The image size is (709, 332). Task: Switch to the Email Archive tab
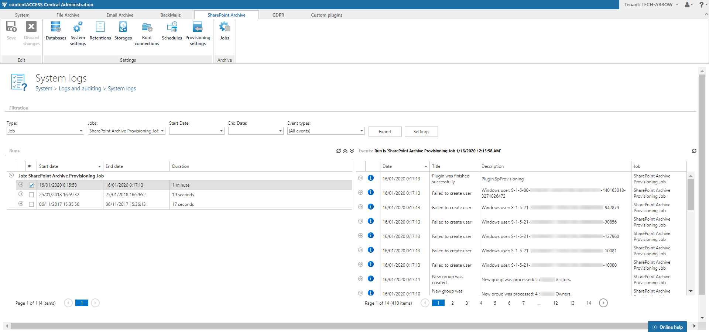point(120,15)
